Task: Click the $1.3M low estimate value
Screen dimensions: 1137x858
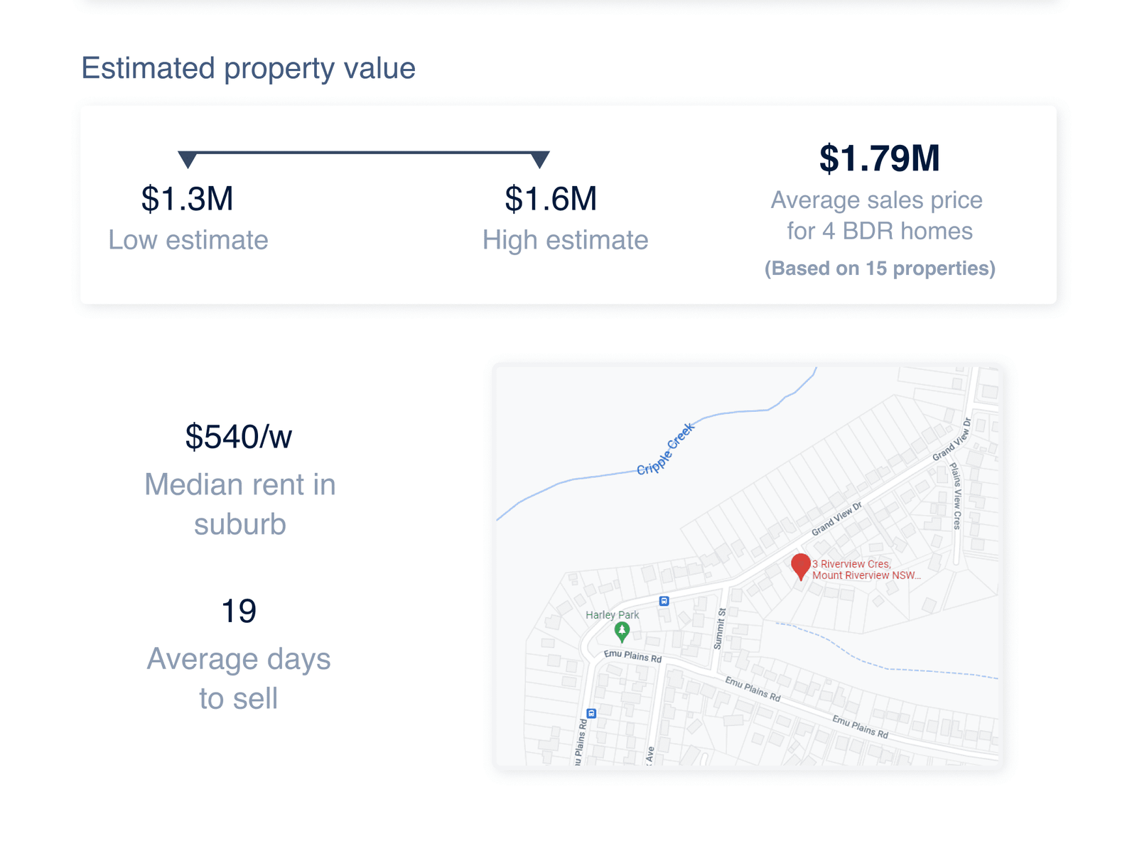Action: coord(188,199)
